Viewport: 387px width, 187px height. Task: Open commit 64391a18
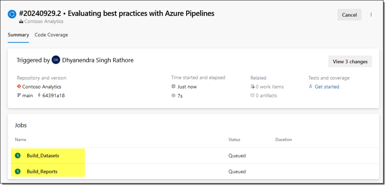(53, 96)
